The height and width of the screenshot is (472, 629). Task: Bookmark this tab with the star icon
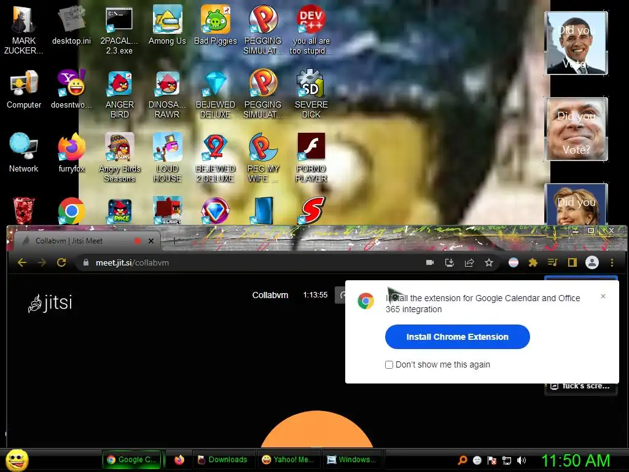point(488,262)
